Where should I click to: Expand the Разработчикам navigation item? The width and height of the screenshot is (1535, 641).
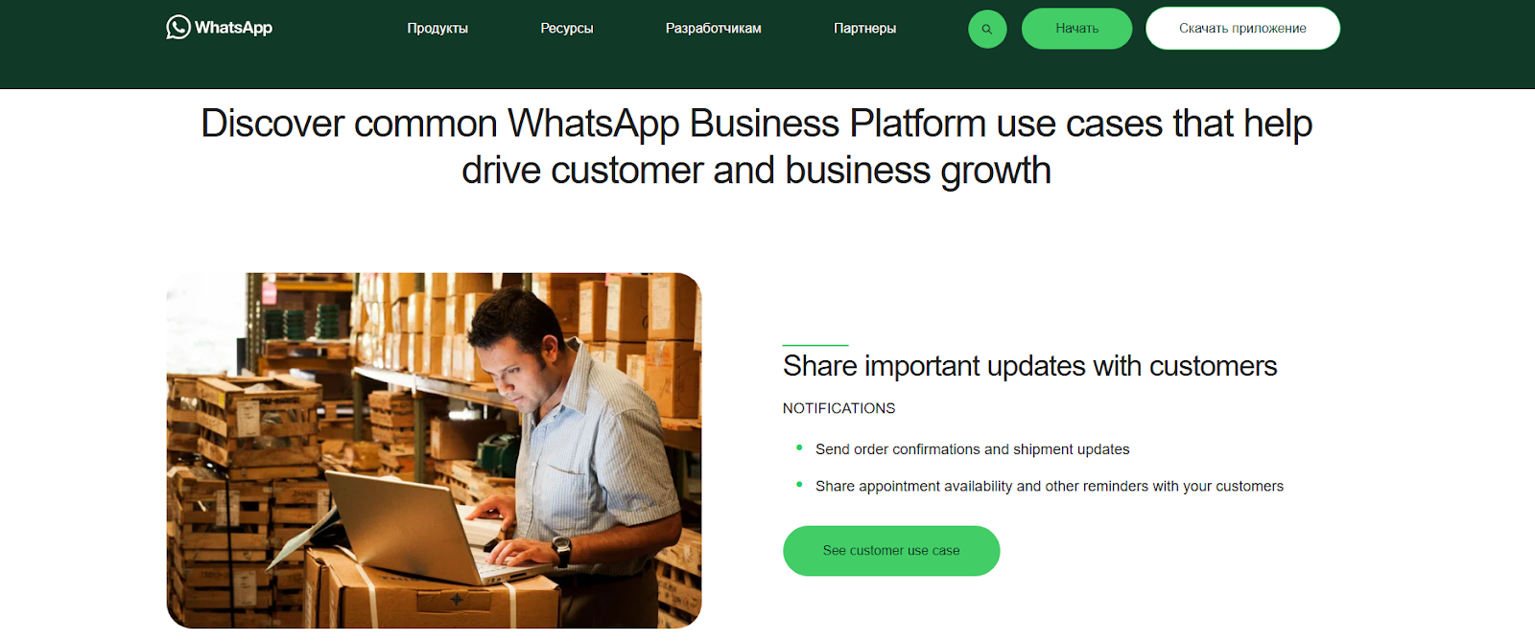(x=714, y=29)
